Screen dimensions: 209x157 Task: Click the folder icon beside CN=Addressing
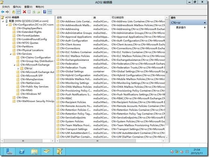coord(58,29)
